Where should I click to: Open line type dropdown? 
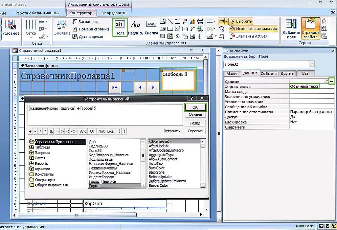(211, 28)
